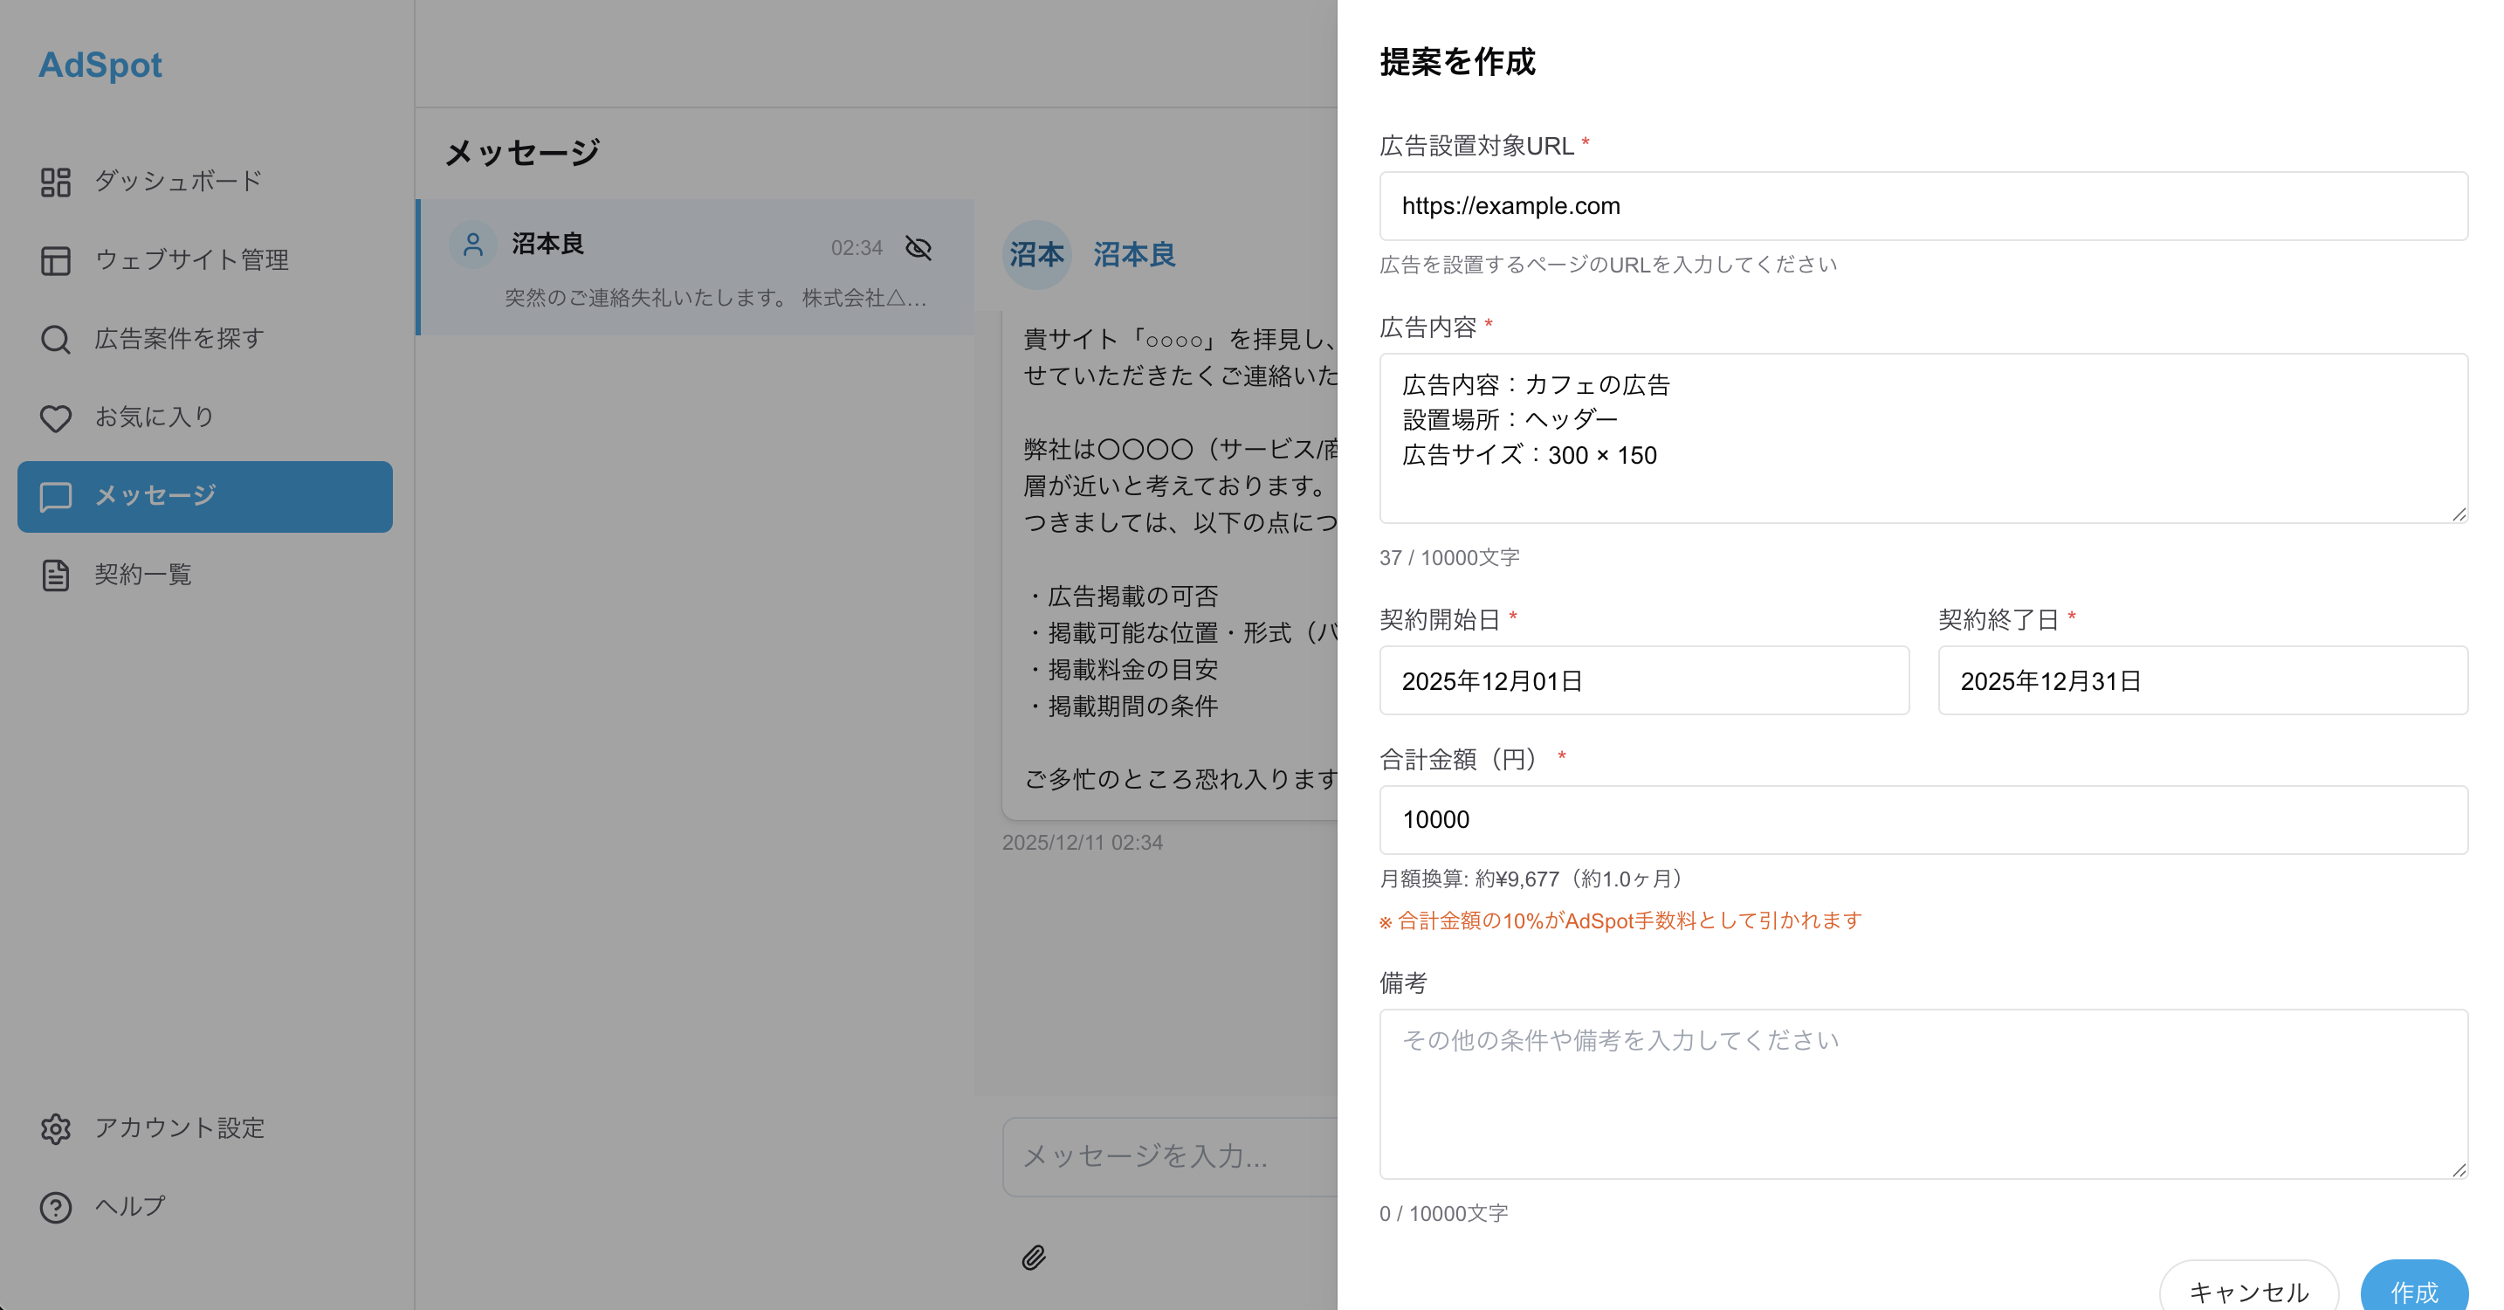
Task: Open the 契約開始日 date picker
Action: [1645, 679]
